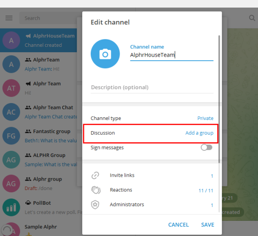Screen dimensions: 258x236
Task: Click the Administrators shield star icon
Action: [95, 205]
